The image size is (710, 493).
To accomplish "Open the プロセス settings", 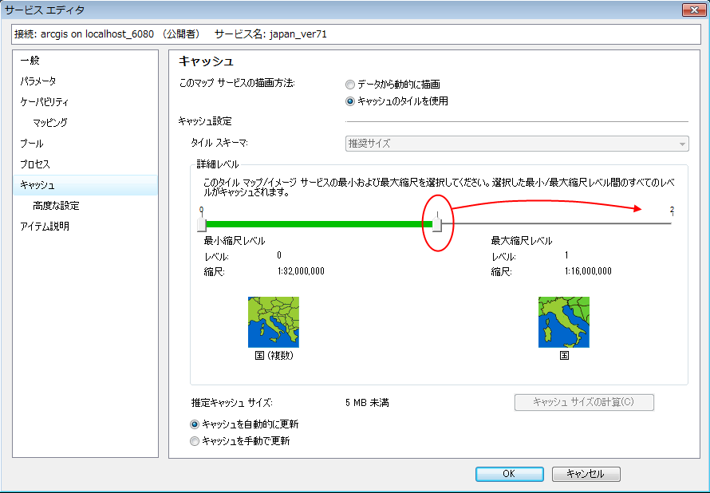I will pyautogui.click(x=35, y=164).
